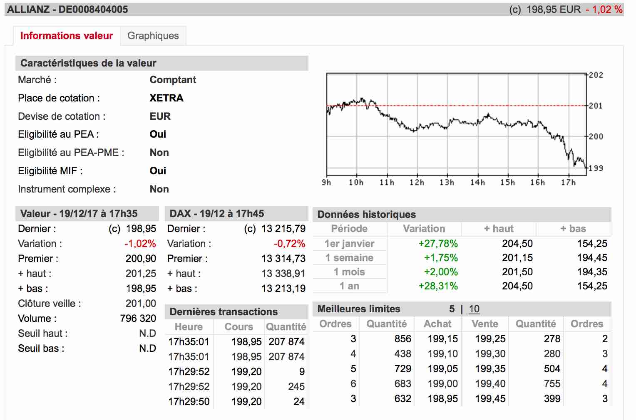Click 1 an variation +28,31%
Screen dimensions: 636x420
[x=438, y=286]
